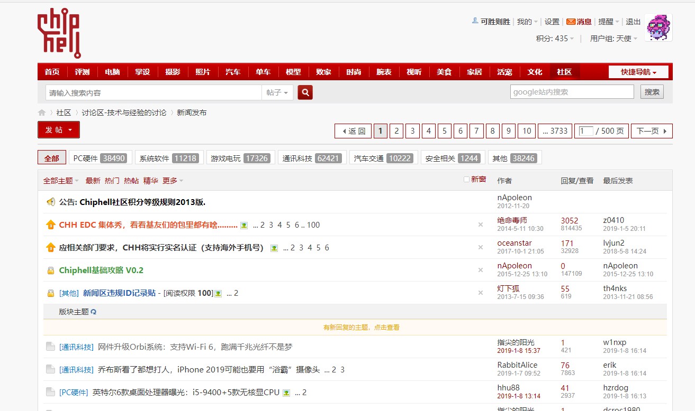Toggle the 新窗 checkbox
This screenshot has width=695, height=411.
pyautogui.click(x=466, y=180)
